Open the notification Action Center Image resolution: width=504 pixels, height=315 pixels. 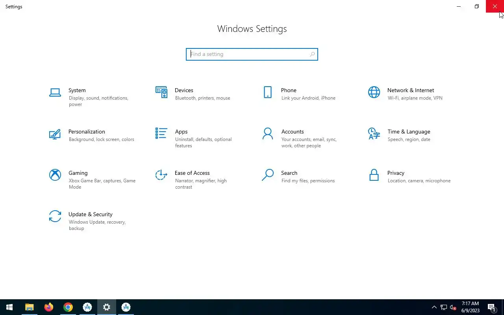pyautogui.click(x=491, y=307)
